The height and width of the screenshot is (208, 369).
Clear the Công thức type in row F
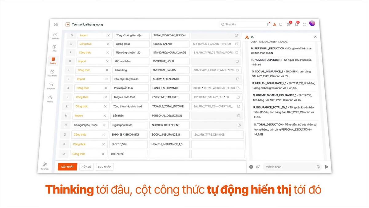[108, 52]
